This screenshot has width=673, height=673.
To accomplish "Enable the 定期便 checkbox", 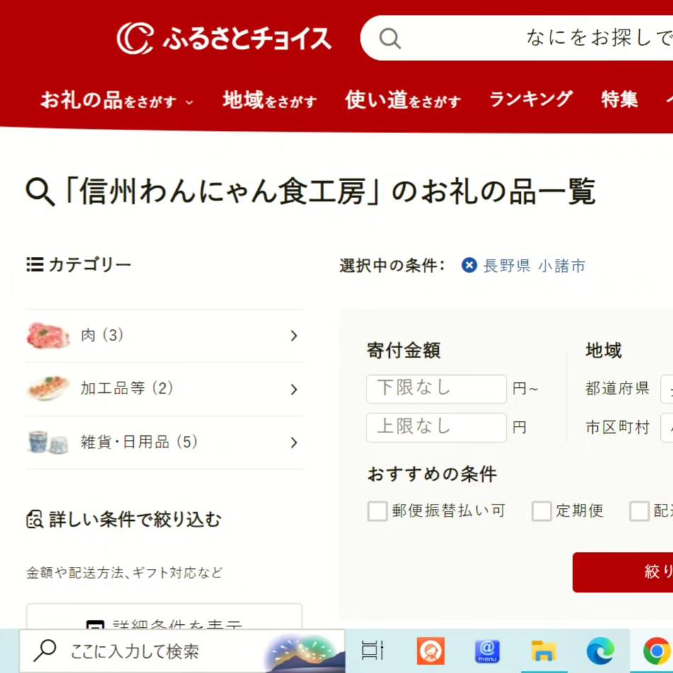I will click(541, 511).
